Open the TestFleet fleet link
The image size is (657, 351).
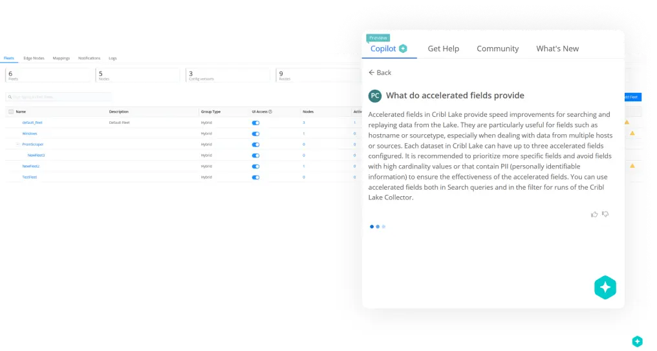pos(29,177)
